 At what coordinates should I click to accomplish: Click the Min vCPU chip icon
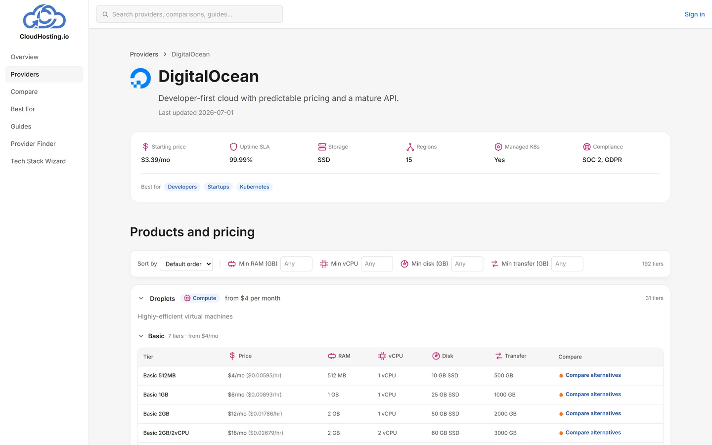click(324, 264)
